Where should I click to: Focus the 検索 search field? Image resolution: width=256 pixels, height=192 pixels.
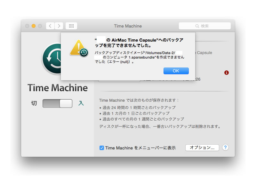[205, 26]
